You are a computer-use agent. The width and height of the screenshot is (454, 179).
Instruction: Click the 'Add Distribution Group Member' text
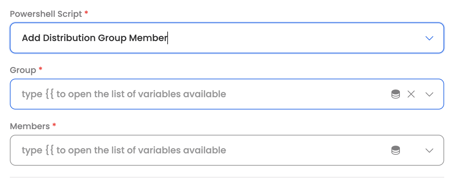[94, 38]
